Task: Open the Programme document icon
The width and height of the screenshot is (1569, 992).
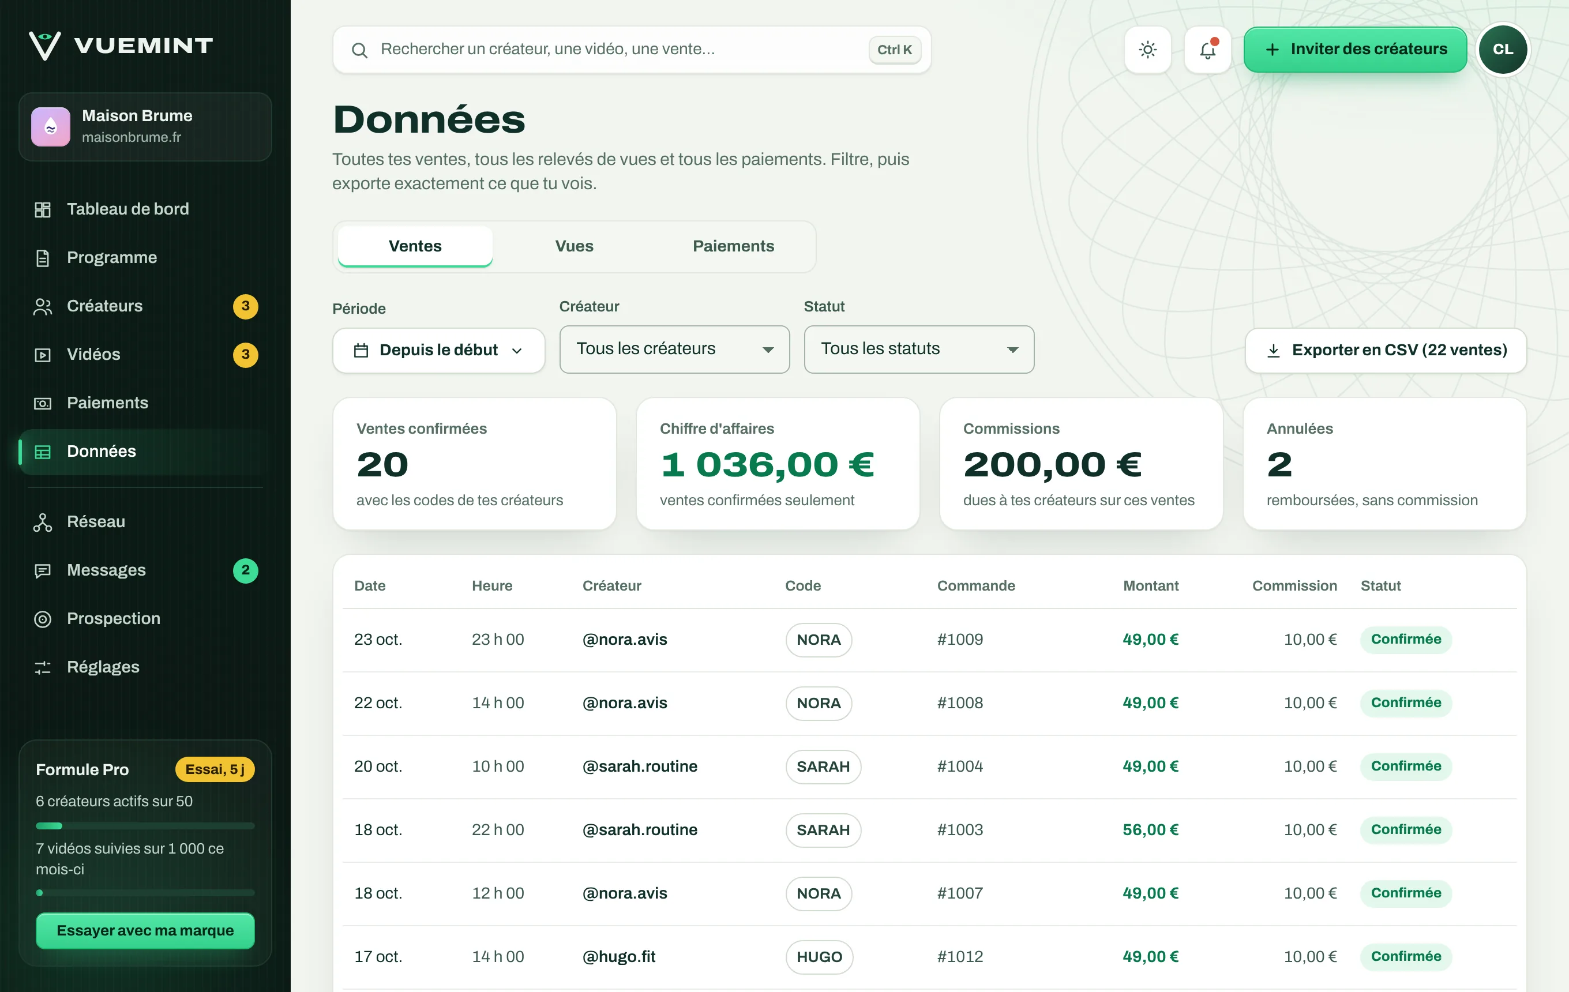Action: [x=42, y=258]
